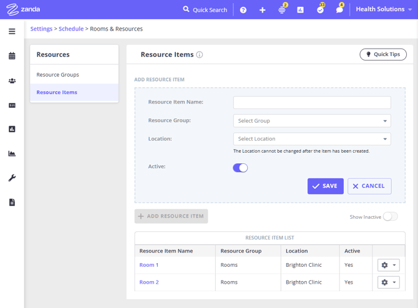
Task: Enable the Show Inactive toggle
Action: [390, 216]
